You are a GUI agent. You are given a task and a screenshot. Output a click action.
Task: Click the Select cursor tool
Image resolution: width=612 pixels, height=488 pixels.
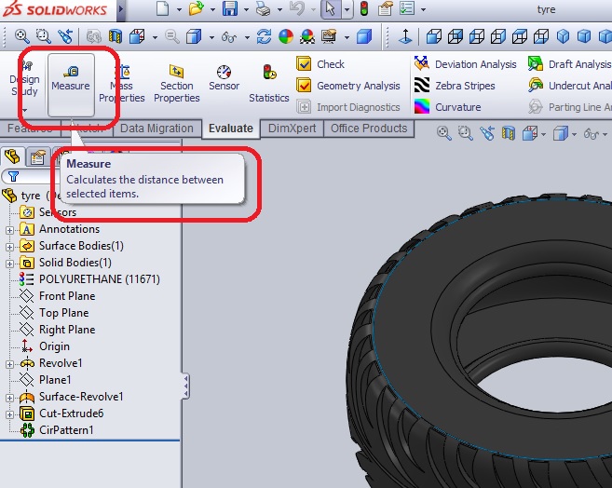(x=330, y=9)
